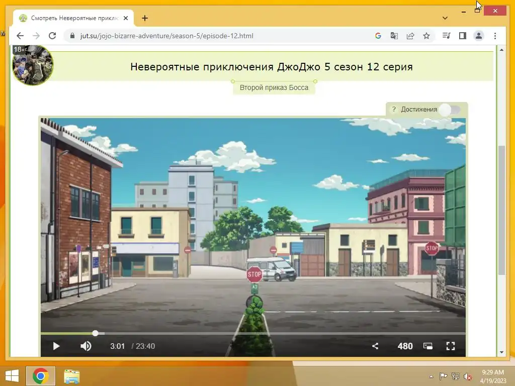Click the video progress bar handle
515x386 pixels.
[95, 333]
